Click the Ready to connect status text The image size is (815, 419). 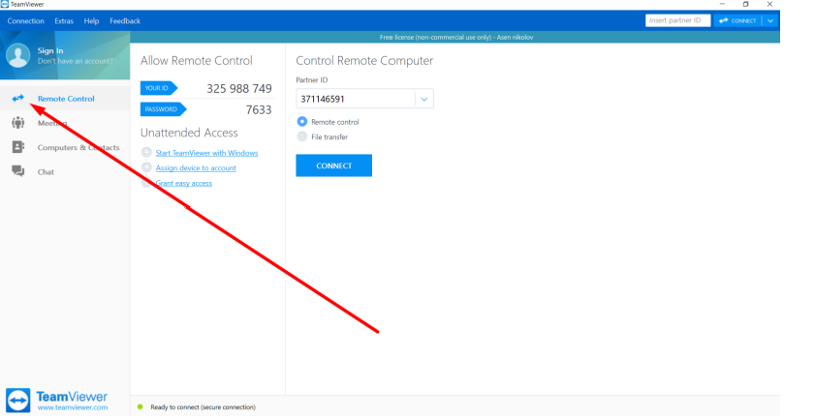point(203,407)
